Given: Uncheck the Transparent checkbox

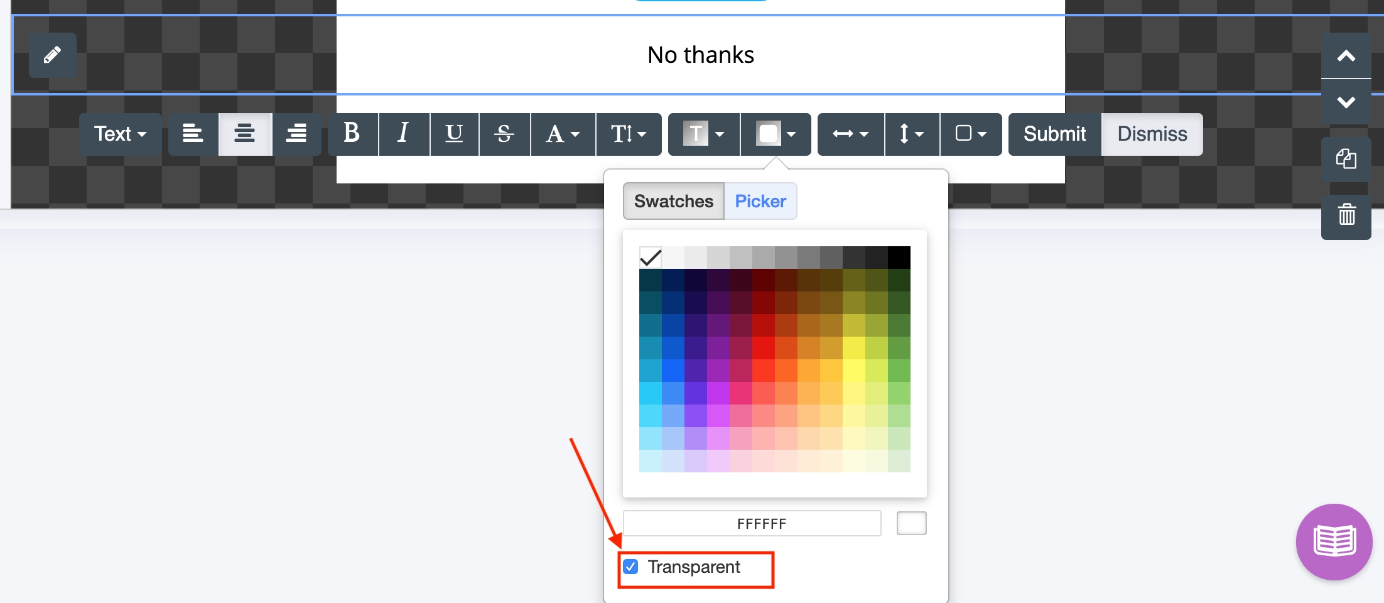Looking at the screenshot, I should coord(631,567).
